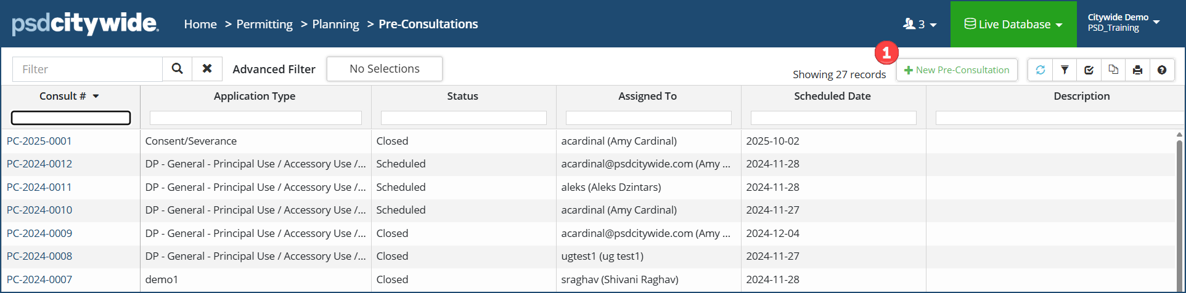
Task: Click the New Pre-Consultation button
Action: pos(957,70)
